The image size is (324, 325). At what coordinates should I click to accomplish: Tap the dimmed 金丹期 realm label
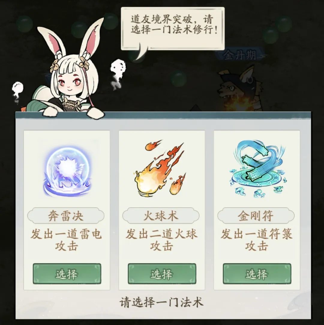(240, 55)
